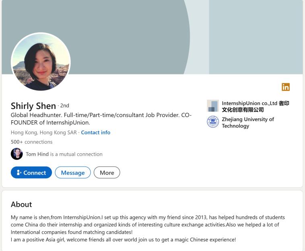The width and height of the screenshot is (305, 251).
Task: Click the Shirly Shen profile name
Action: (33, 106)
